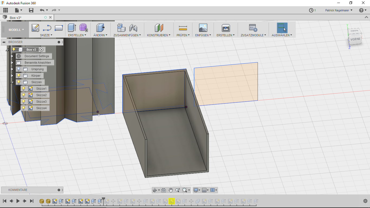370x208 pixels.
Task: Open the MODELL workspace menu
Action: pos(15,30)
